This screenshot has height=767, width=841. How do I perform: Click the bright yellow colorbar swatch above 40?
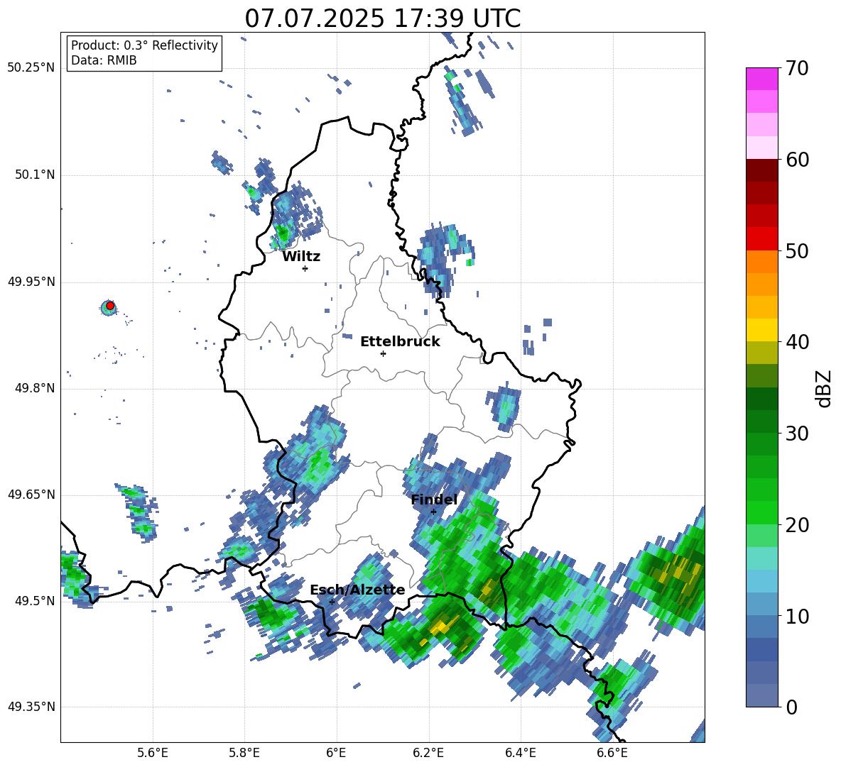[761, 330]
